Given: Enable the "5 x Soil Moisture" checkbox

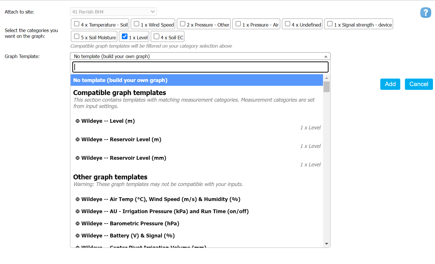Looking at the screenshot, I should point(76,36).
